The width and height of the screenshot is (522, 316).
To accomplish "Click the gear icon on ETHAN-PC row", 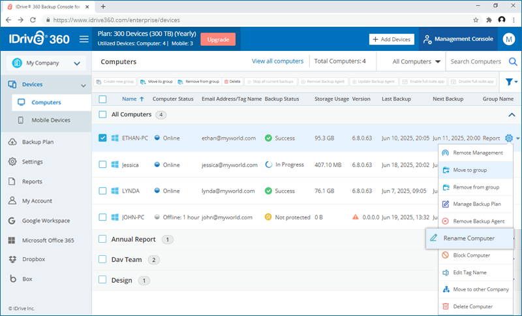I will [x=509, y=138].
